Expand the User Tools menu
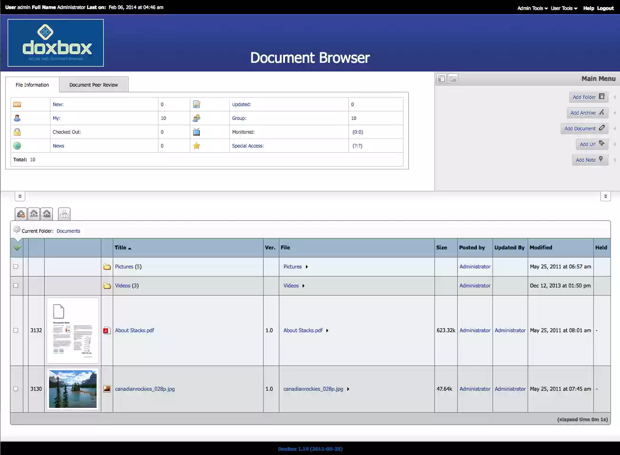Viewport: 620px width, 455px height. coord(563,8)
